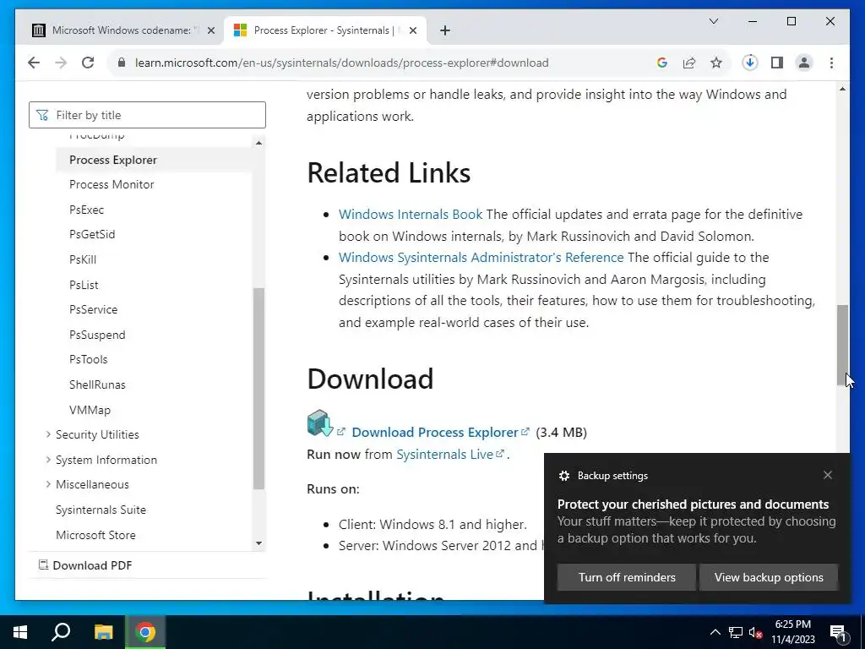Screen dimensions: 865x649
Task: Open PsTools in the sidebar
Action: [x=88, y=359]
